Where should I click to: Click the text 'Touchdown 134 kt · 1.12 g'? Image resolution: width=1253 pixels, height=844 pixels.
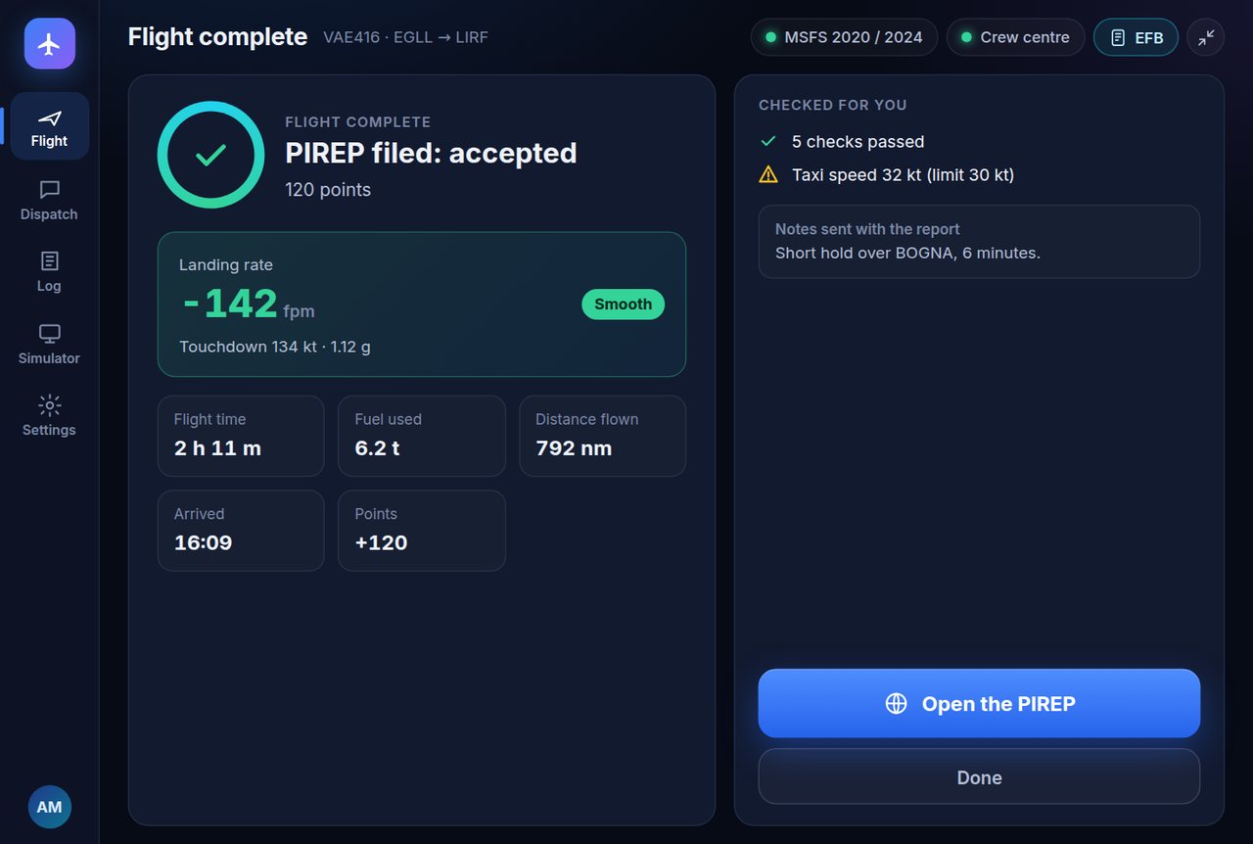[275, 347]
